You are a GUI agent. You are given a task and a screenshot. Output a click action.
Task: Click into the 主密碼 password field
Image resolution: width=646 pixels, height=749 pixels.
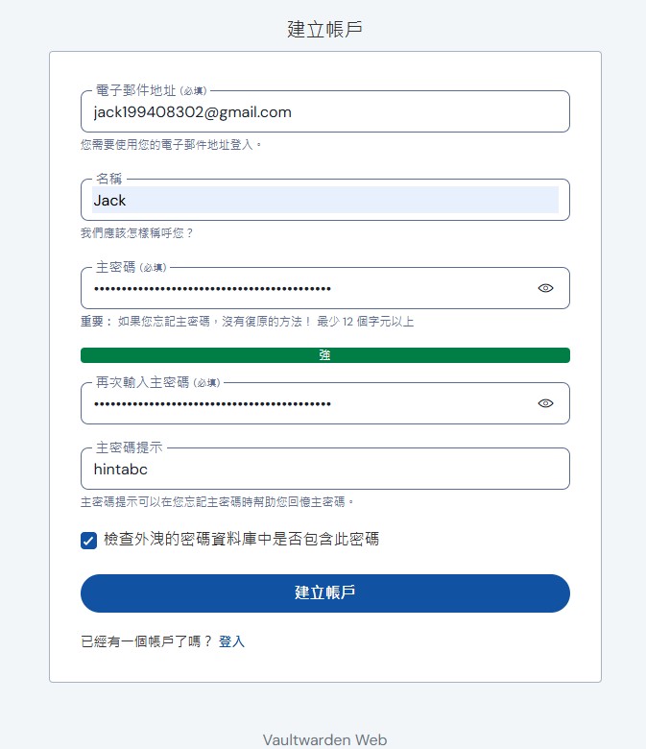pos(307,288)
